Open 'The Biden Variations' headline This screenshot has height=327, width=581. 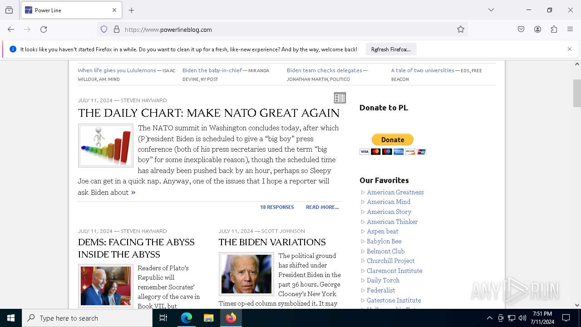pos(272,242)
